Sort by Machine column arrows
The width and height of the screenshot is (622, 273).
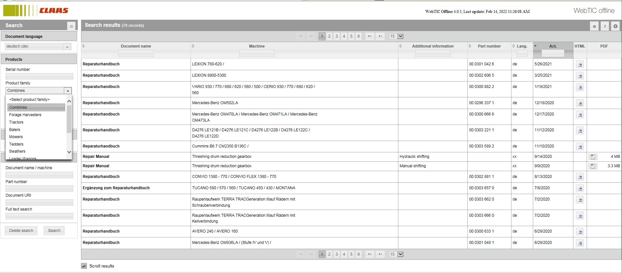[x=193, y=46]
